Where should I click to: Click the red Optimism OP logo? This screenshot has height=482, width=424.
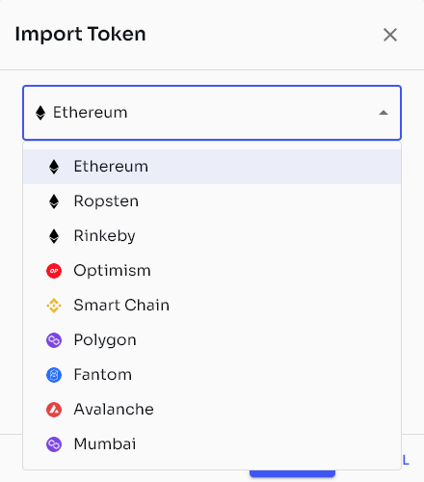point(54,271)
